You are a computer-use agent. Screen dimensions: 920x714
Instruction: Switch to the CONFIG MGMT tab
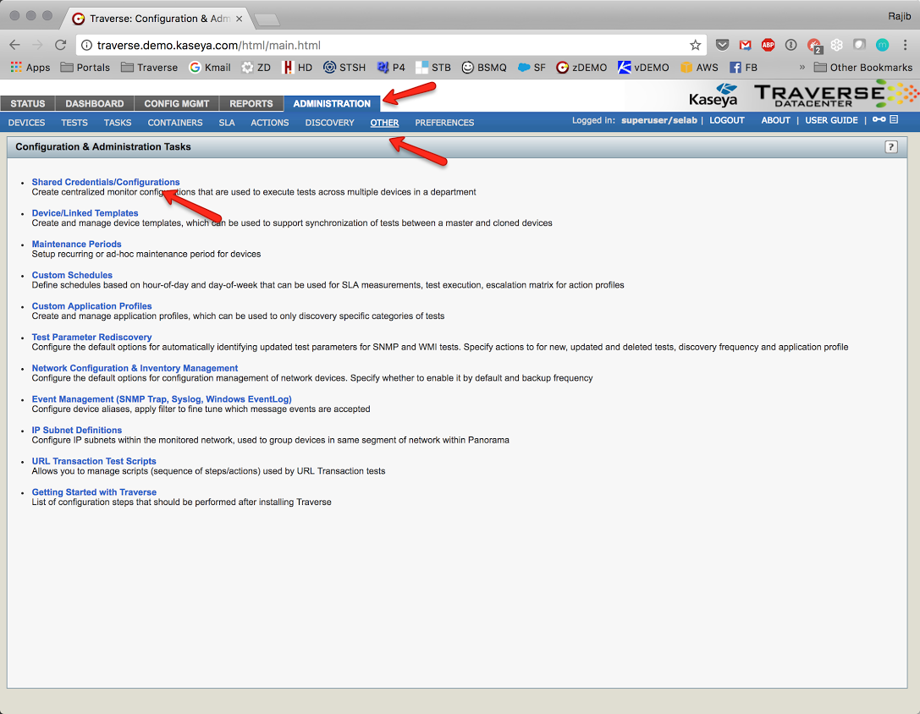tap(177, 103)
